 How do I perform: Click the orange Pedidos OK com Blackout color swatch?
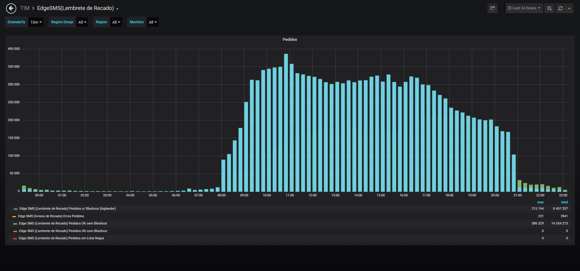tap(15, 231)
